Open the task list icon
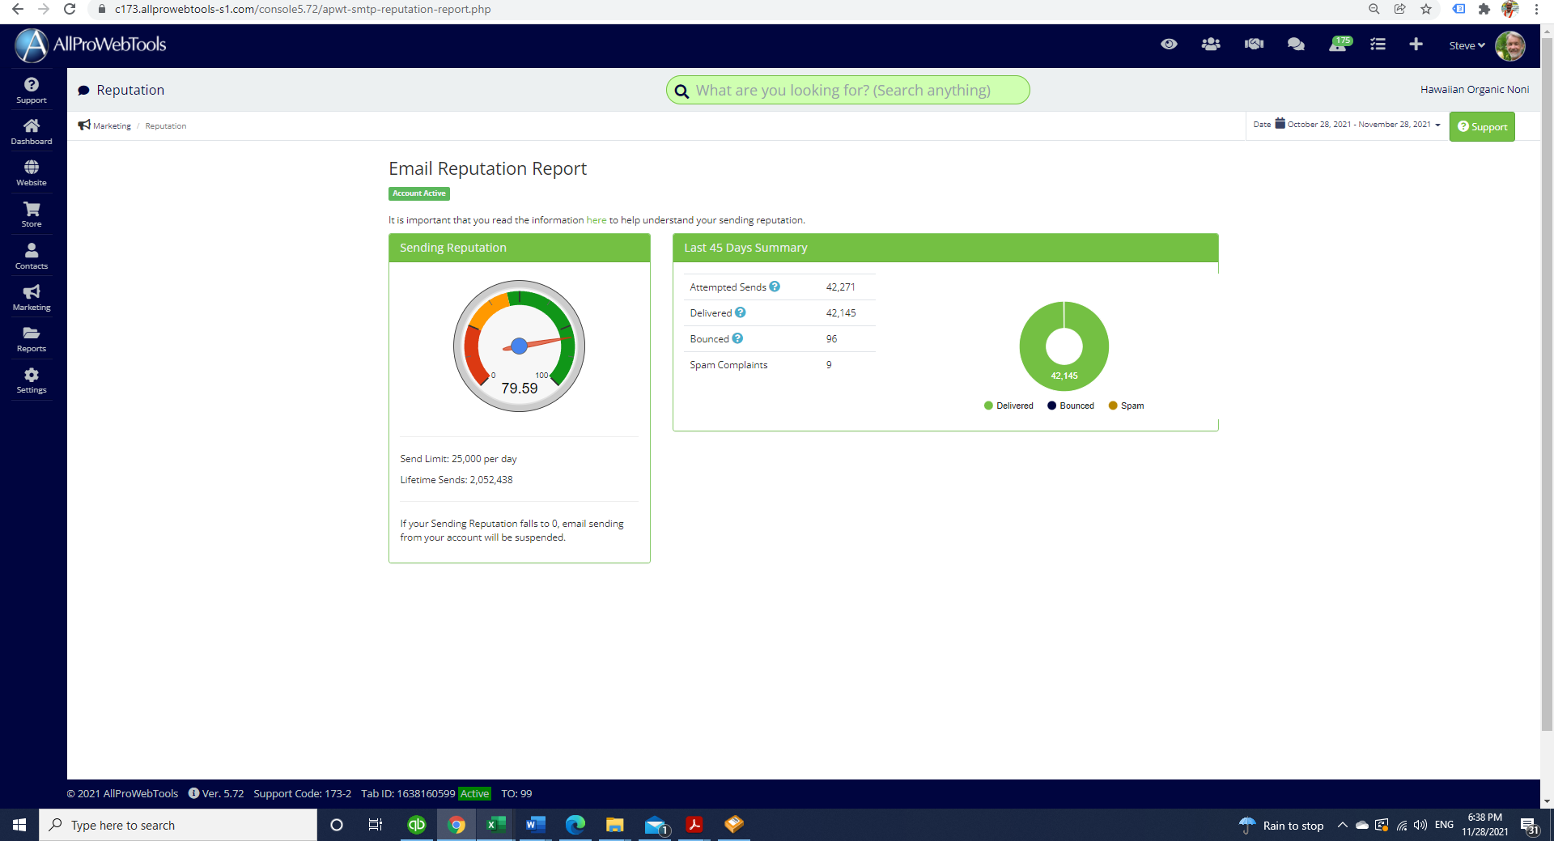The width and height of the screenshot is (1554, 841). coord(1378,45)
